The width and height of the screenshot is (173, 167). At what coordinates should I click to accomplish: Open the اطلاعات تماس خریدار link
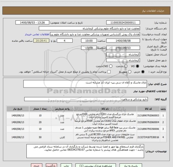(x=37, y=34)
